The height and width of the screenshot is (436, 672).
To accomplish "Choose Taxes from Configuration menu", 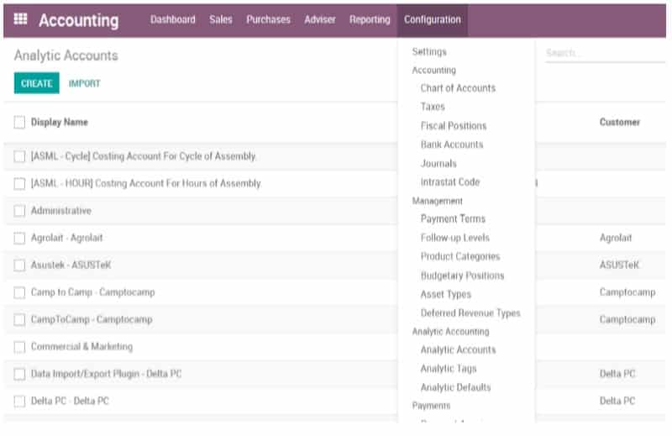I will [433, 107].
